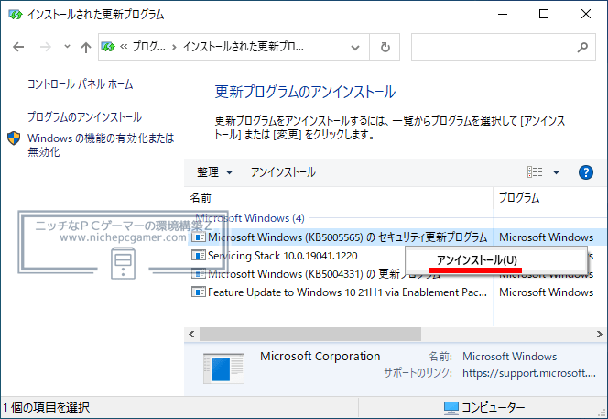Refresh the installed updates list
608x419 pixels.
click(x=385, y=47)
